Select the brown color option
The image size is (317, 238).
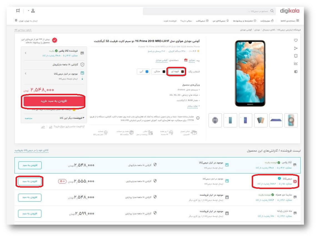point(176,72)
